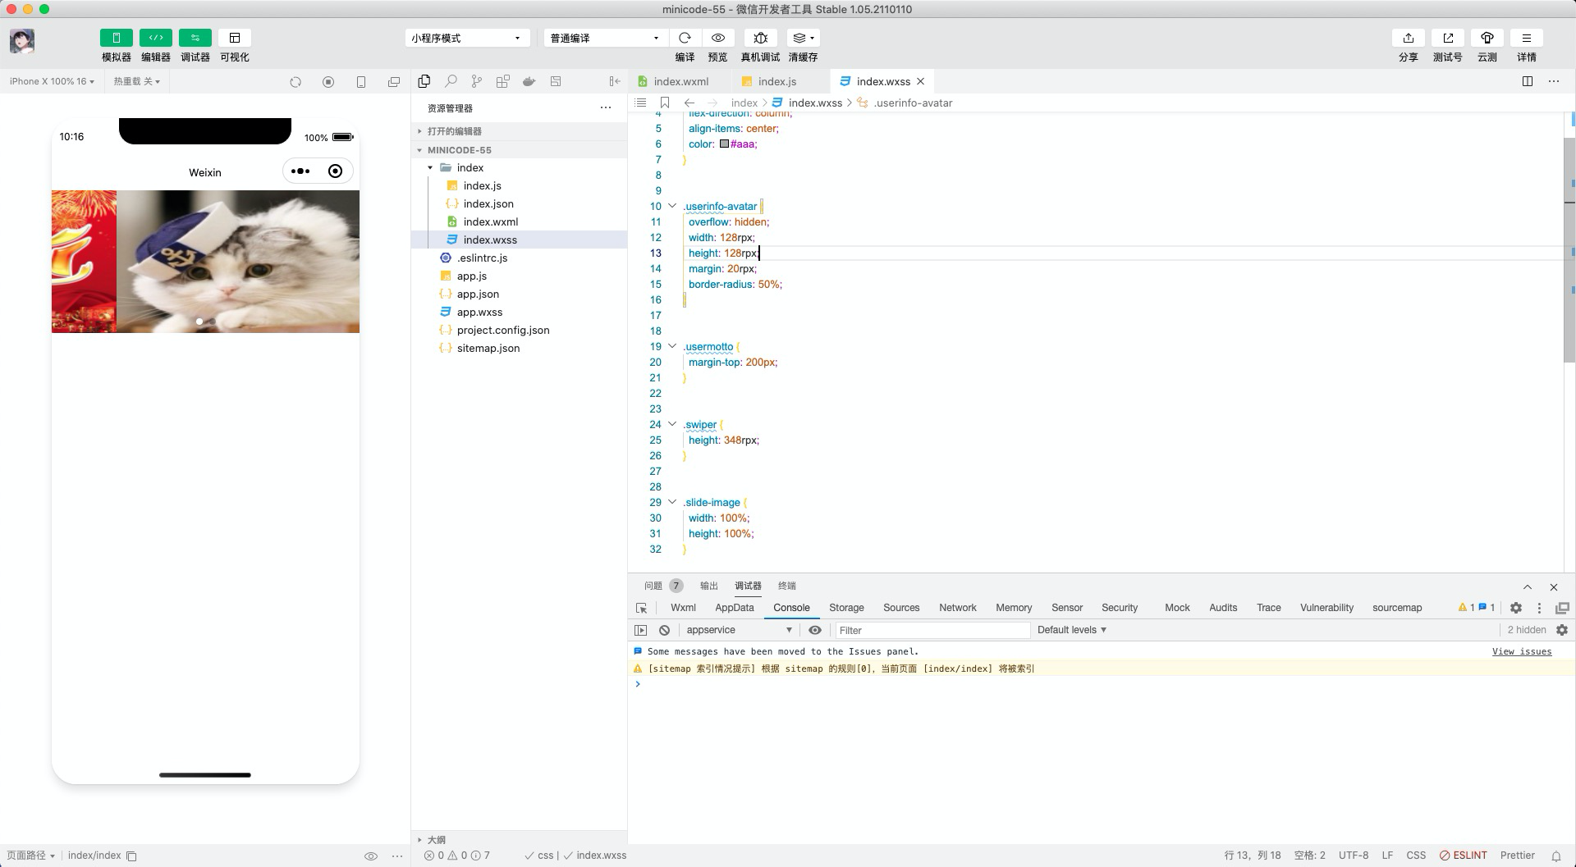Click the element inspect picker icon

(x=642, y=608)
